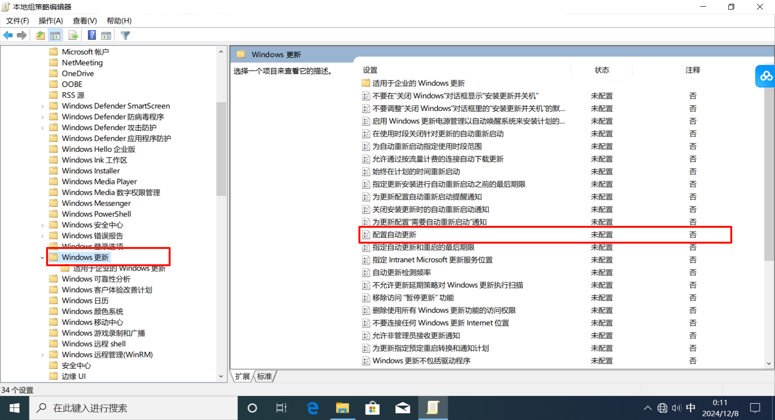Viewport: 775px width, 420px height.
Task: Sort by the 状态 column header
Action: (602, 70)
